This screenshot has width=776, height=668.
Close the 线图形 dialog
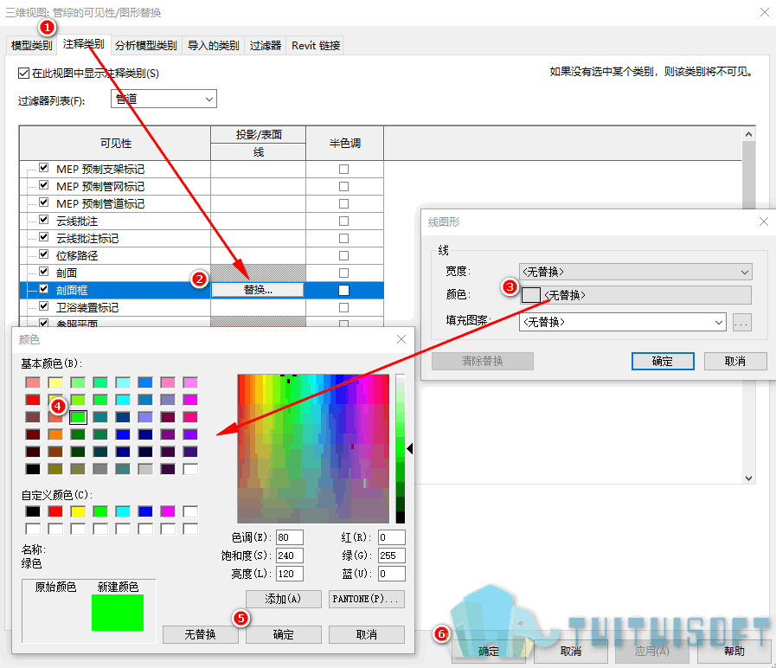pyautogui.click(x=764, y=222)
